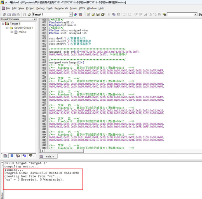Go to previous bookmark icon
This screenshot has height=199, width=202.
pos(155,14)
